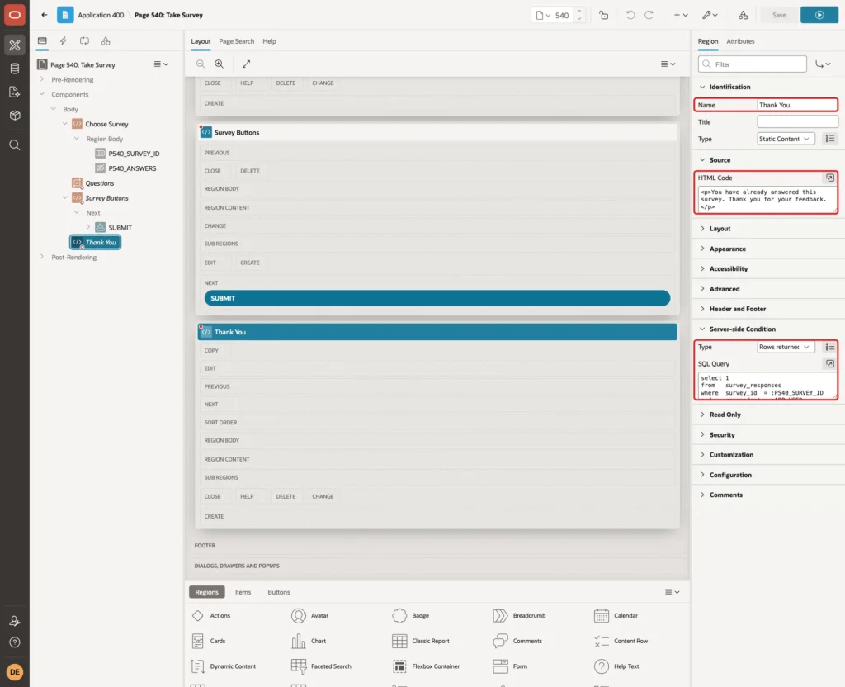The height and width of the screenshot is (687, 845).
Task: Click the Name field containing Thank You
Action: click(797, 105)
